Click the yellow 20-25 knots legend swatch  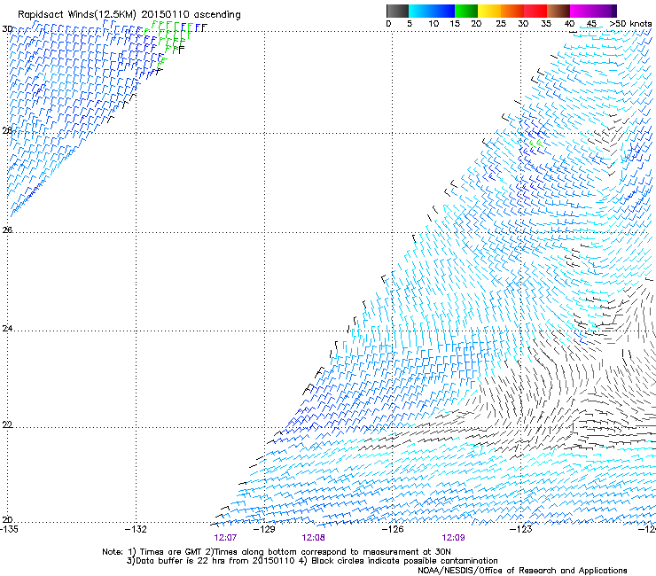[x=489, y=11]
